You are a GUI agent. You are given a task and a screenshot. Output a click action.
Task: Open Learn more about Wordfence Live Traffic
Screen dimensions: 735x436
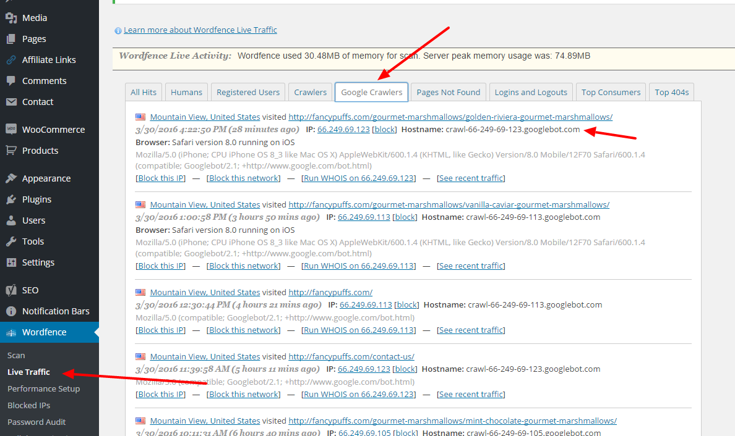tap(200, 30)
